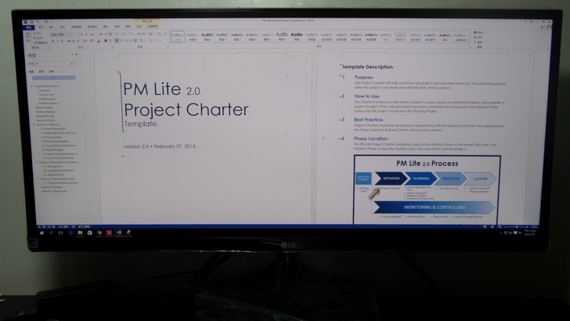
Task: Switch to the Insert ribbon tab
Action: (52, 27)
